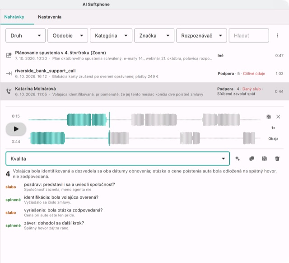Click the incoming call phone icon
The height and width of the screenshot is (263, 289).
pos(9,91)
